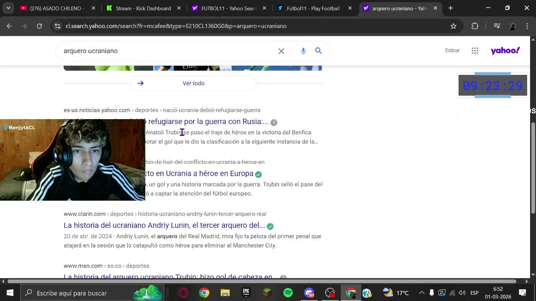The image size is (536, 301).
Task: Open the Windows notification center
Action: coord(523,293)
